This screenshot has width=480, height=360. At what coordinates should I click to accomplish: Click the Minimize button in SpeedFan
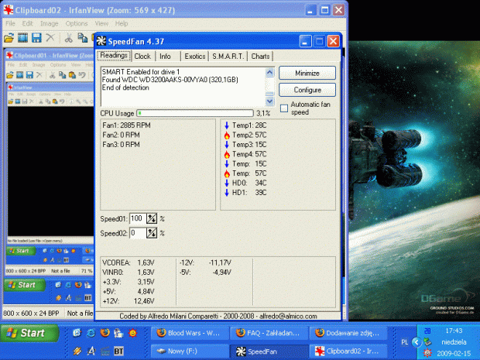click(x=307, y=74)
